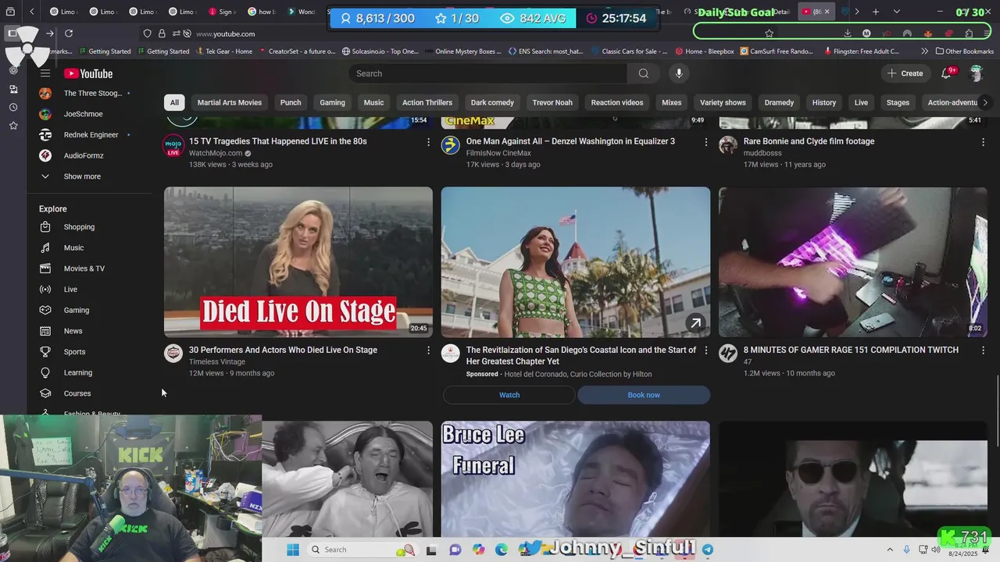1000x562 pixels.
Task: Open the Timeless Vintage channel link
Action: [x=217, y=362]
